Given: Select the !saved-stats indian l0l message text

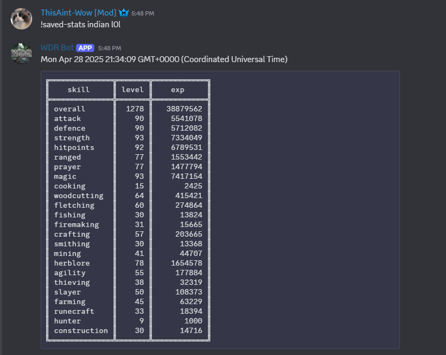Looking at the screenshot, I should tap(80, 25).
